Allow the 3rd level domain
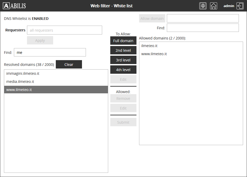 point(123,60)
